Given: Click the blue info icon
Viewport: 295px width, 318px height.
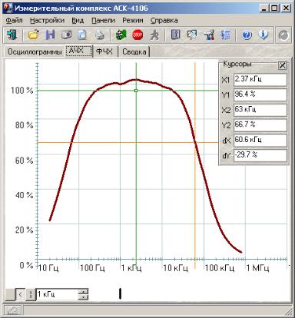Looking at the screenshot, I should pos(264,35).
